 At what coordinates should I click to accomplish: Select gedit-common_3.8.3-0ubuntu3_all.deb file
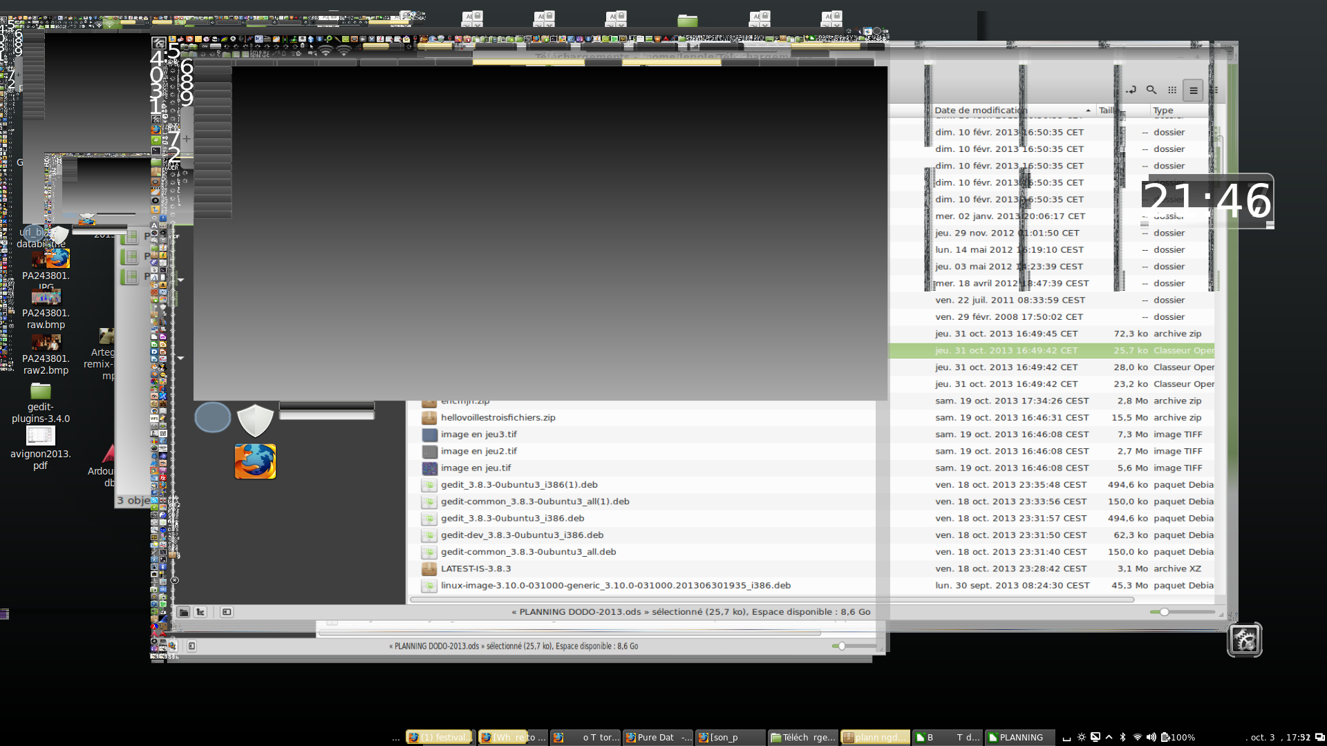pyautogui.click(x=529, y=552)
